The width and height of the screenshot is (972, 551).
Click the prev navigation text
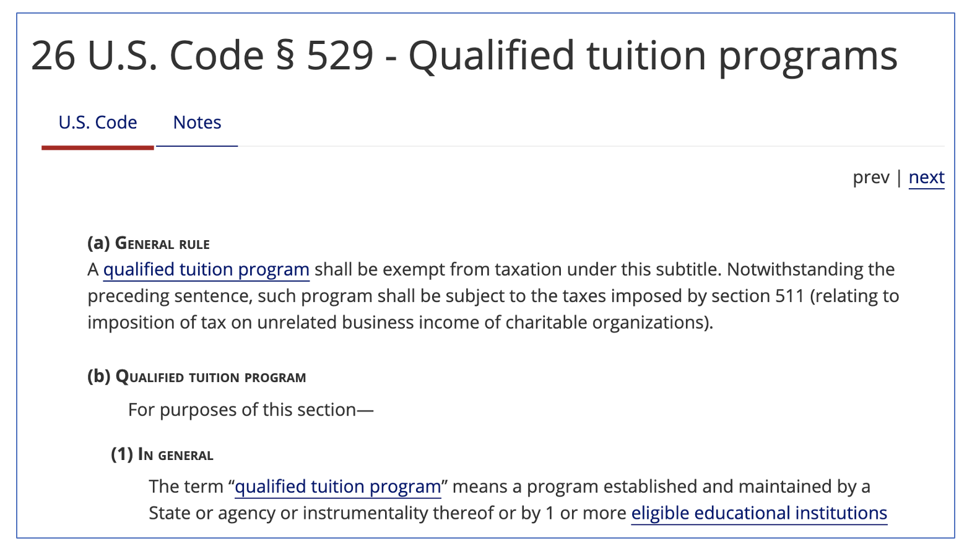point(870,178)
